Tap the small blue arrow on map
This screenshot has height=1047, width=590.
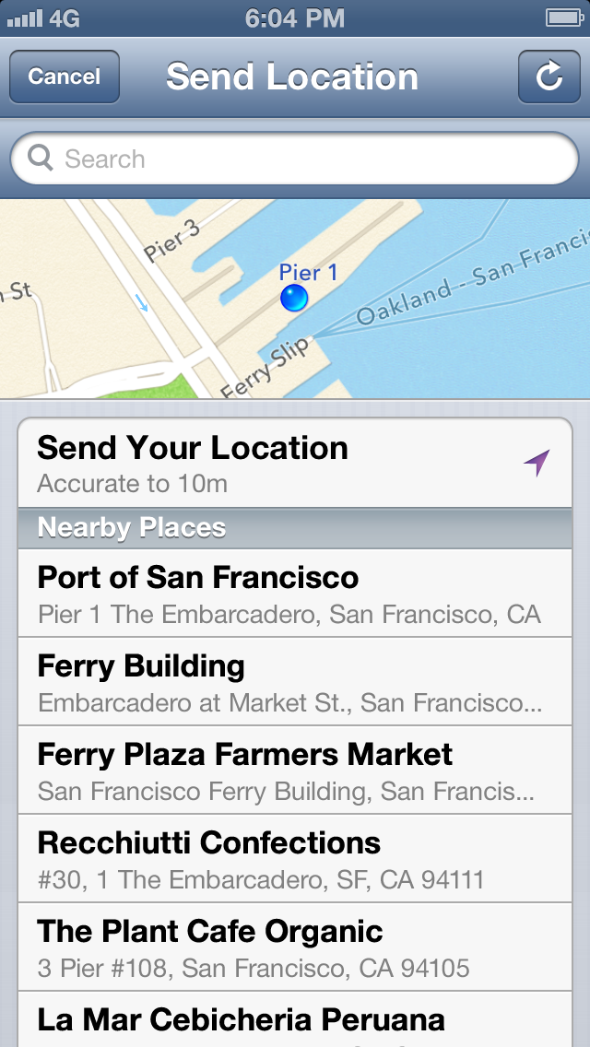(141, 302)
